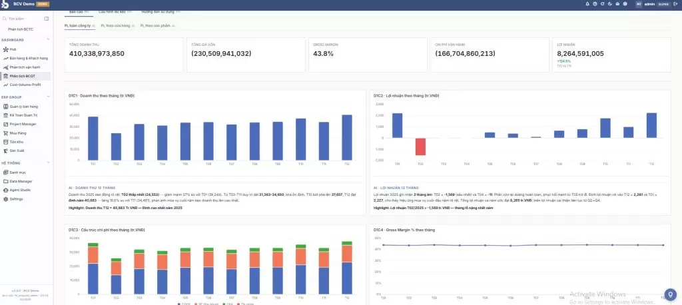Click Phân tích BCTC recent item

[x=21, y=29]
